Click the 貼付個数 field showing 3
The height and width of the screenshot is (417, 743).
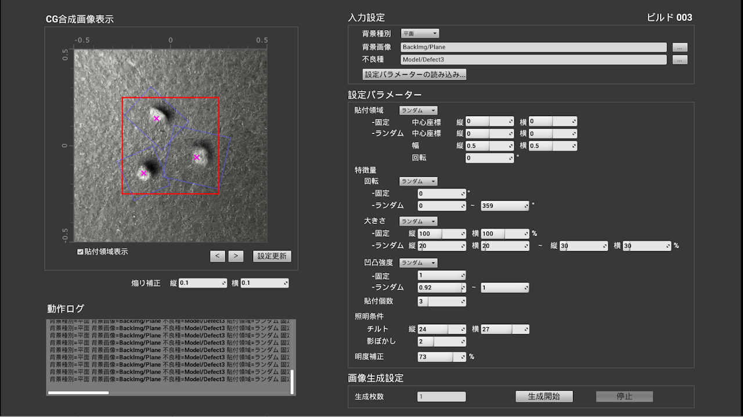442,301
